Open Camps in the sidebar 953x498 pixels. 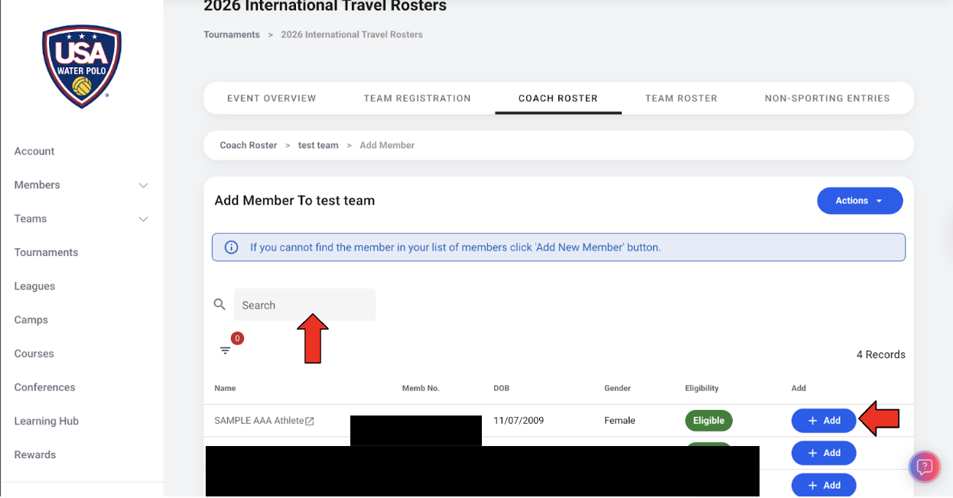(x=31, y=320)
